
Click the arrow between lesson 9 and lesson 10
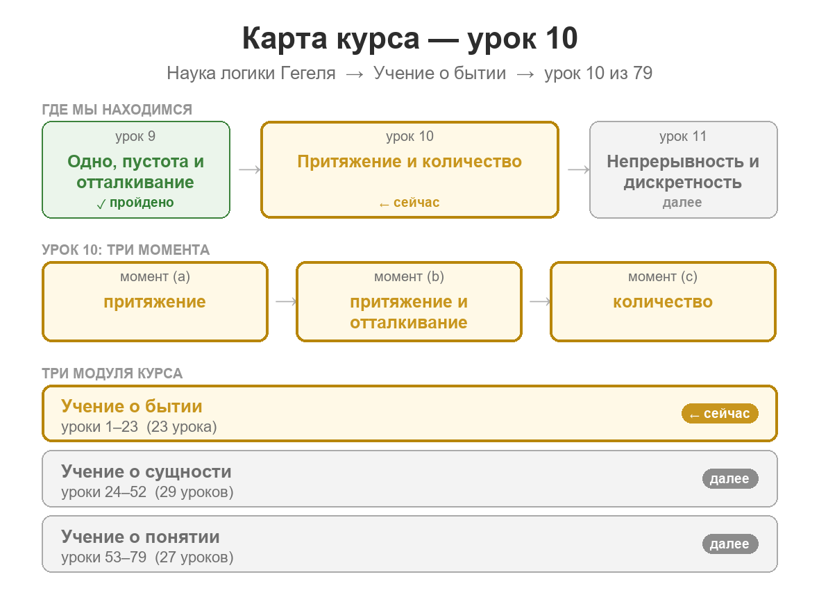(250, 169)
